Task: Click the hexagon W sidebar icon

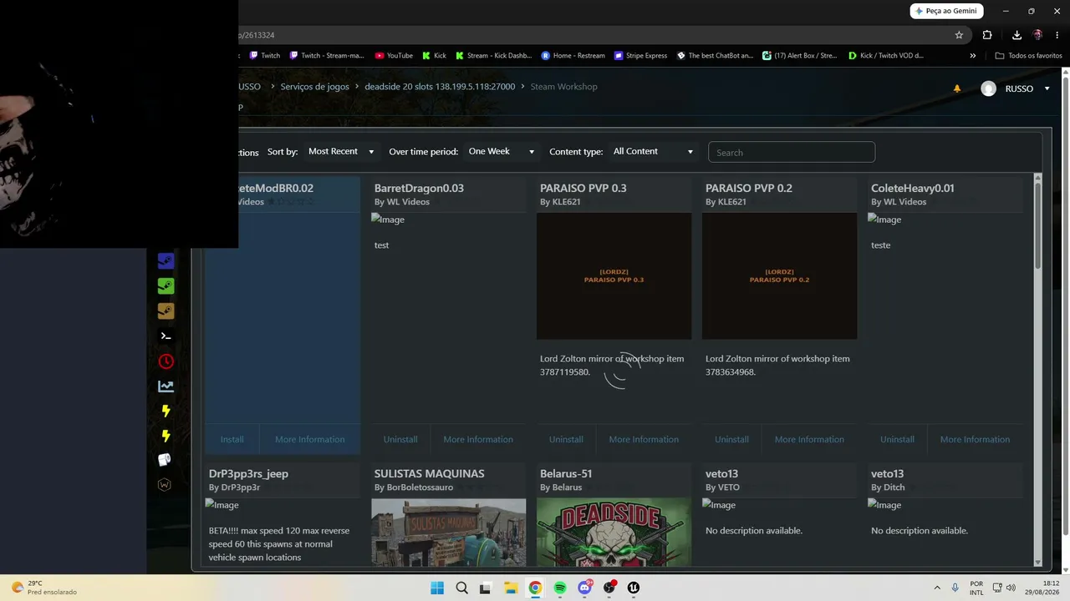Action: pos(165,484)
